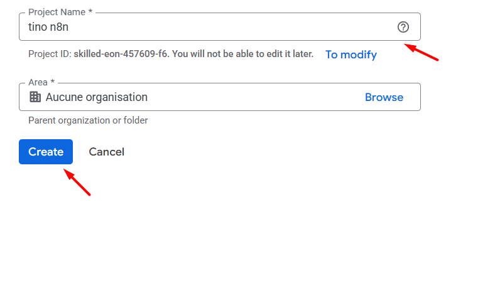Click the asterisk beside Project Name label
Image resolution: width=495 pixels, height=296 pixels.
tap(90, 11)
